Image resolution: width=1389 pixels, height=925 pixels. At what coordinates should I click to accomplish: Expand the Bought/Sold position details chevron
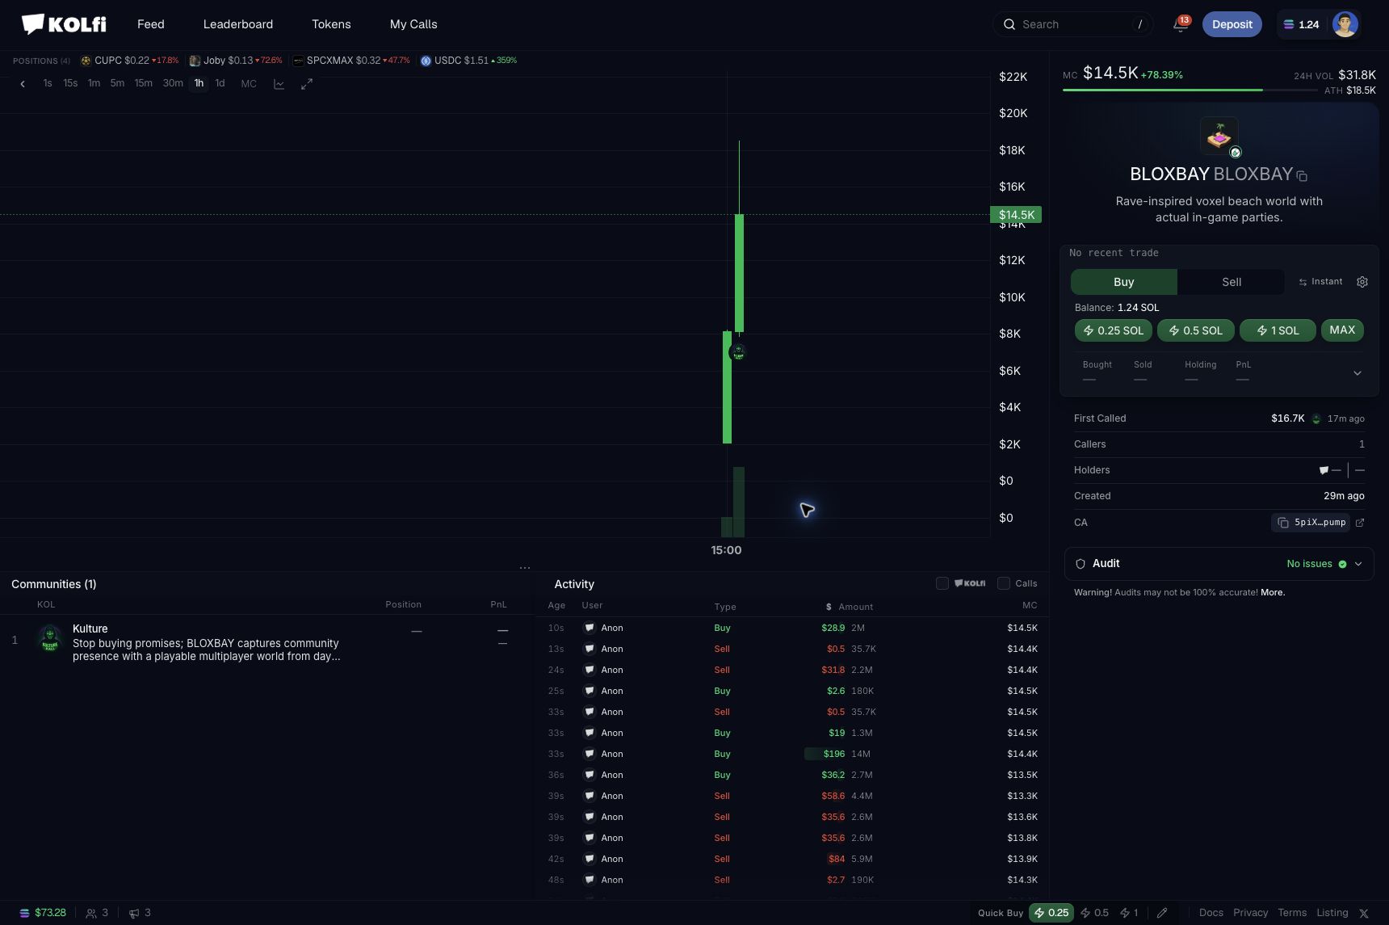click(x=1358, y=373)
